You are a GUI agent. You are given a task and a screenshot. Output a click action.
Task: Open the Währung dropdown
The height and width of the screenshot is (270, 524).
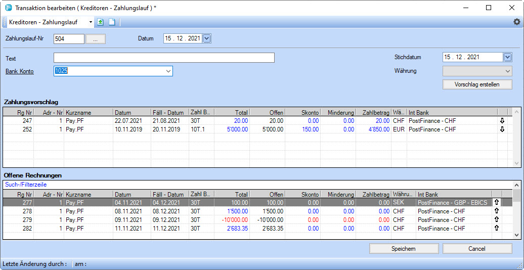[x=508, y=71]
